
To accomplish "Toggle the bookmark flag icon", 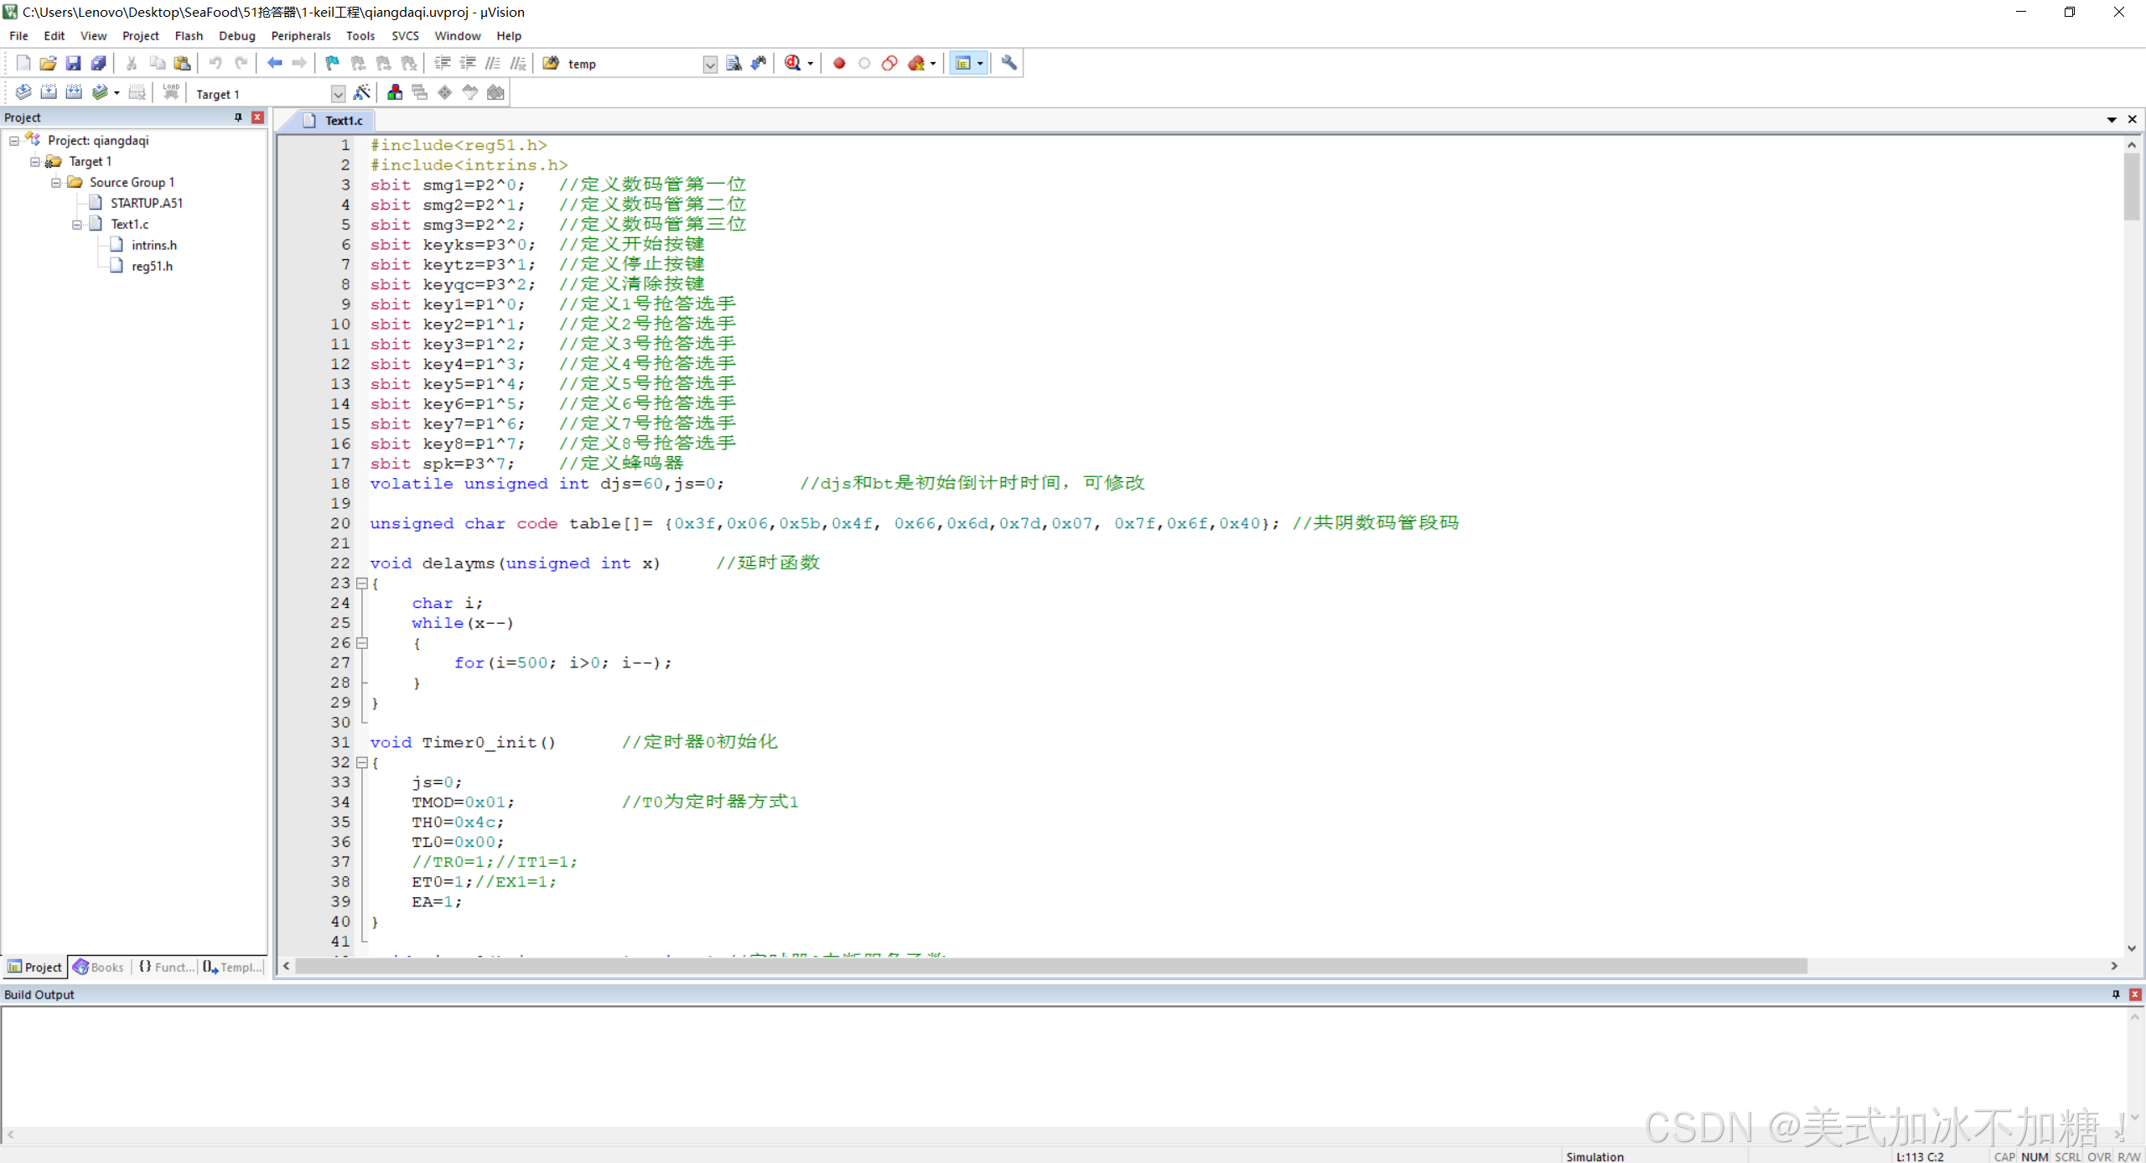I will click(332, 63).
